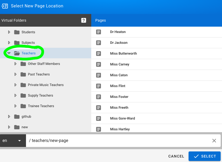
Task: Choose the Miss Foster page name
Action: coord(119,97)
